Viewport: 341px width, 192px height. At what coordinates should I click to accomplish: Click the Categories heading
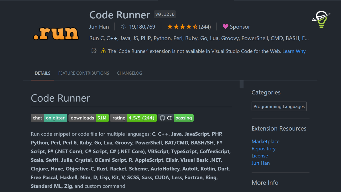coord(266,92)
